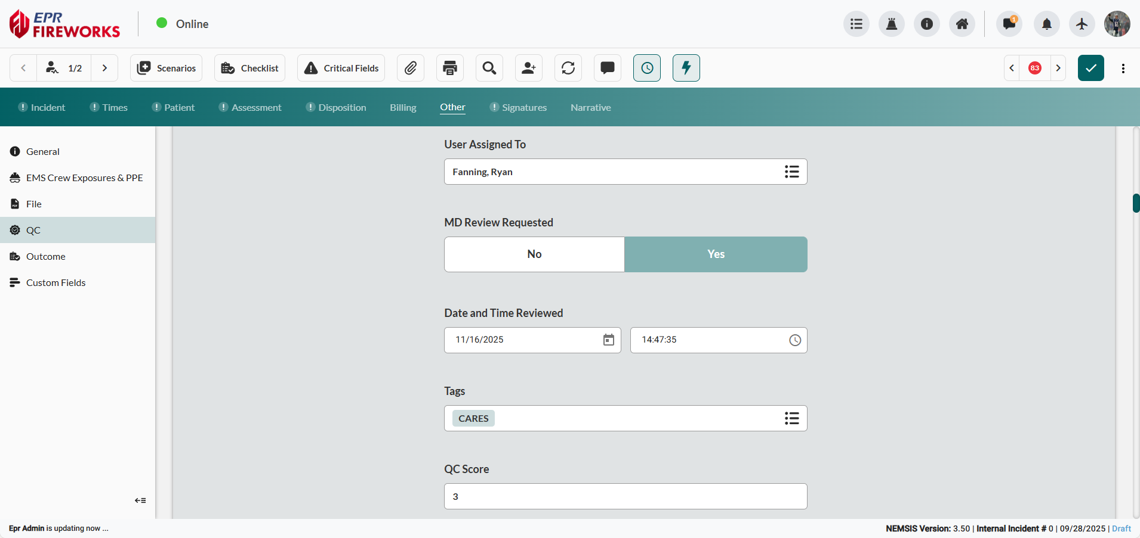The height and width of the screenshot is (538, 1140).
Task: Set MD Review Requested to Yes
Action: point(716,254)
